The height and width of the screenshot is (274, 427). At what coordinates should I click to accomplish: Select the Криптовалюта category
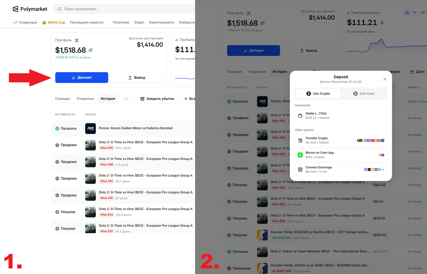(162, 23)
